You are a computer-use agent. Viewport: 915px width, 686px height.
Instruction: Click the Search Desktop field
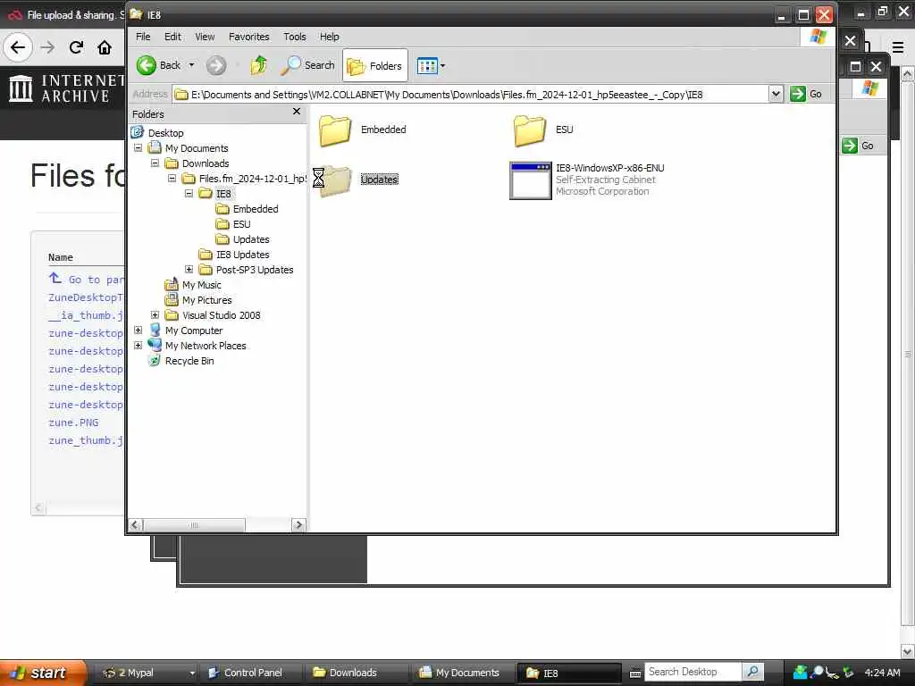coord(693,672)
